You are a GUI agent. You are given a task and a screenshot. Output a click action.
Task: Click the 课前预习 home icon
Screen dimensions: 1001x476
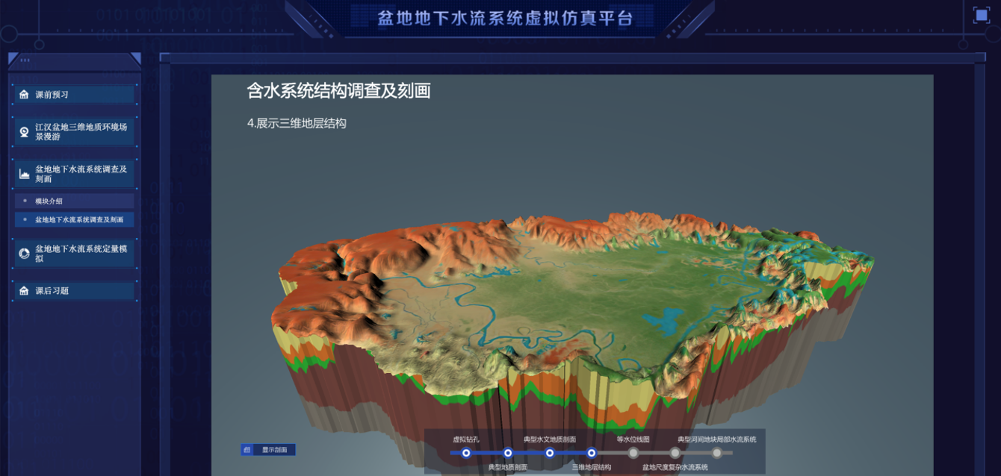(24, 95)
